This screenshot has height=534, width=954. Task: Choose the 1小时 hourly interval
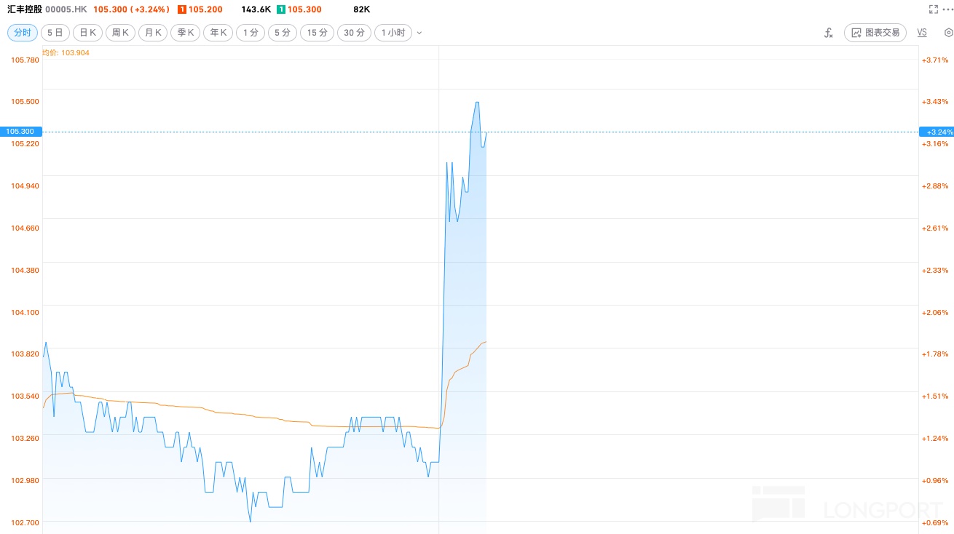coord(393,33)
